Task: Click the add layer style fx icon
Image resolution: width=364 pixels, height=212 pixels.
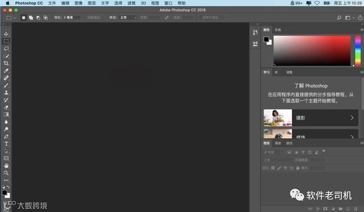Action: click(x=318, y=209)
